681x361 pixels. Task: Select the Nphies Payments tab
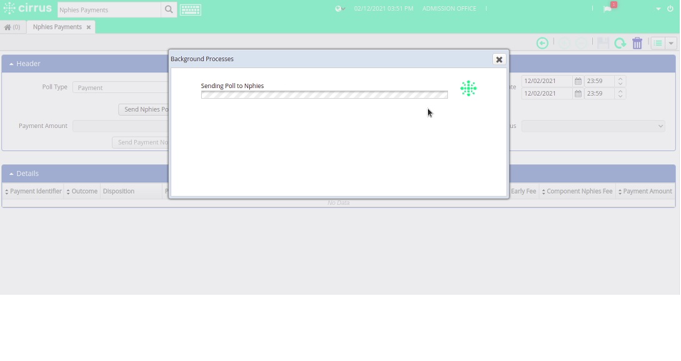click(57, 27)
